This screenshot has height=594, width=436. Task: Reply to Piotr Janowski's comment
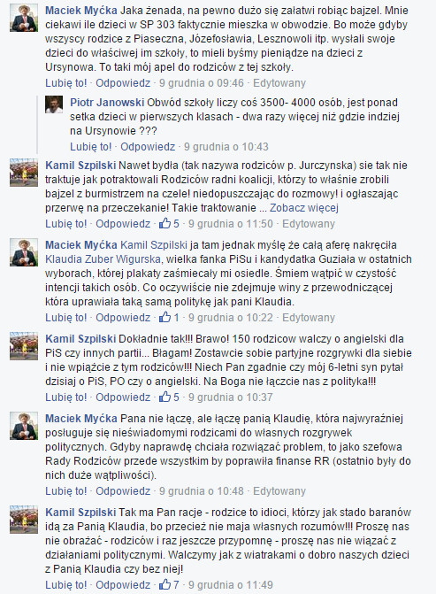[x=148, y=147]
